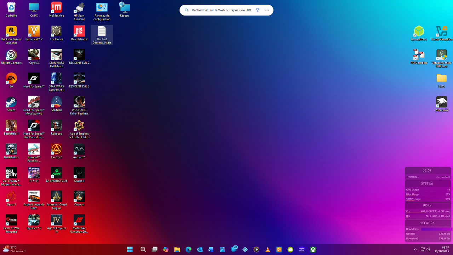Viewport: 453px width, 255px height.
Task: Select the Rockstar Games Launcher icon
Action: coord(11,35)
